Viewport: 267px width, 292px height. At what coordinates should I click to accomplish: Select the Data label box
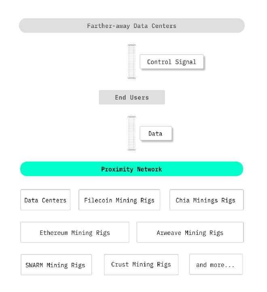(x=156, y=133)
